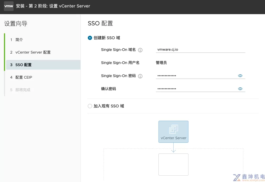265x182 pixels.
Task: Click the empty box below vCenter Server
Action: point(173,164)
